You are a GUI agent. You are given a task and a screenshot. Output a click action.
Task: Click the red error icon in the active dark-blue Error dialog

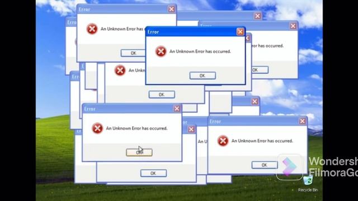(x=161, y=51)
